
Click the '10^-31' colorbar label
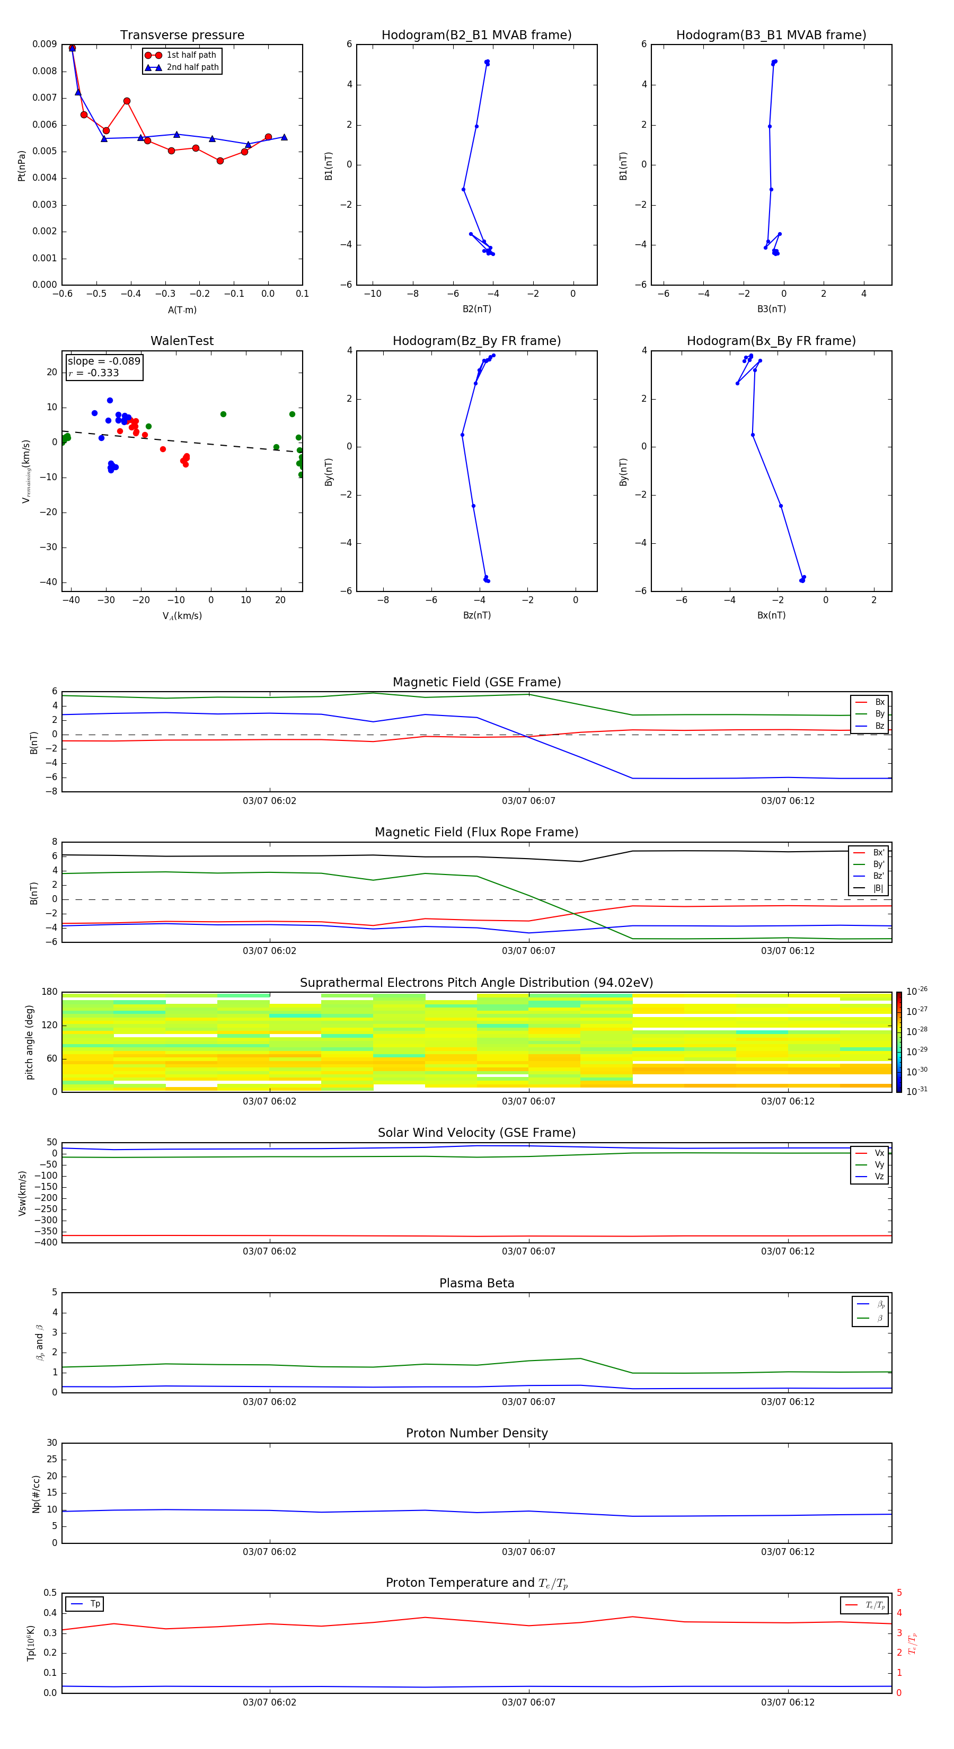(917, 1091)
